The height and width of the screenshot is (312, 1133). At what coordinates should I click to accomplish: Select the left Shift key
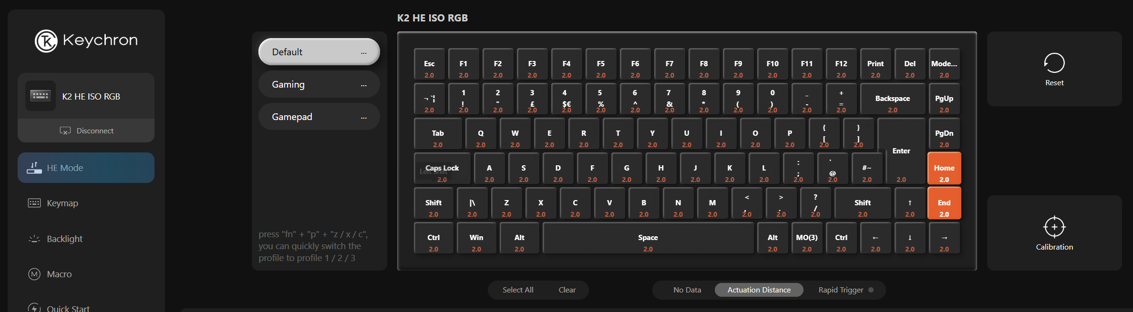coord(433,203)
